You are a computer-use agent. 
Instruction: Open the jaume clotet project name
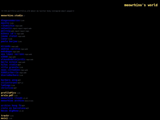[x=9, y=36]
